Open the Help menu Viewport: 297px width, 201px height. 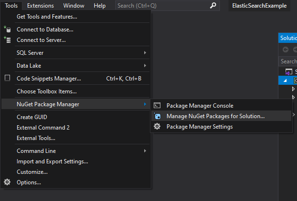(x=99, y=6)
